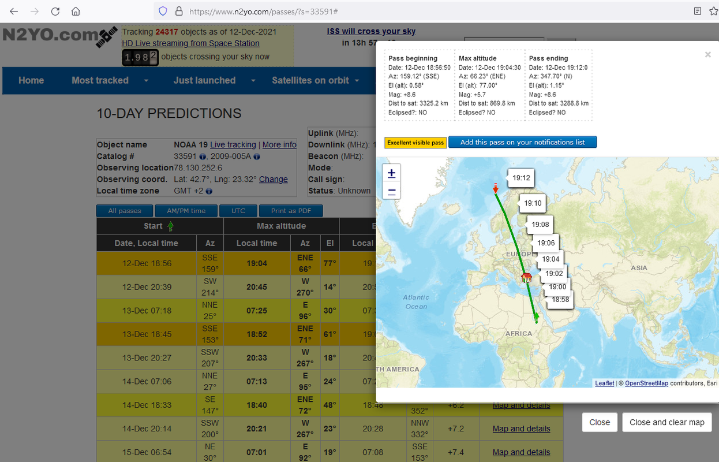Click the 19:00 time label on map

coord(557,287)
